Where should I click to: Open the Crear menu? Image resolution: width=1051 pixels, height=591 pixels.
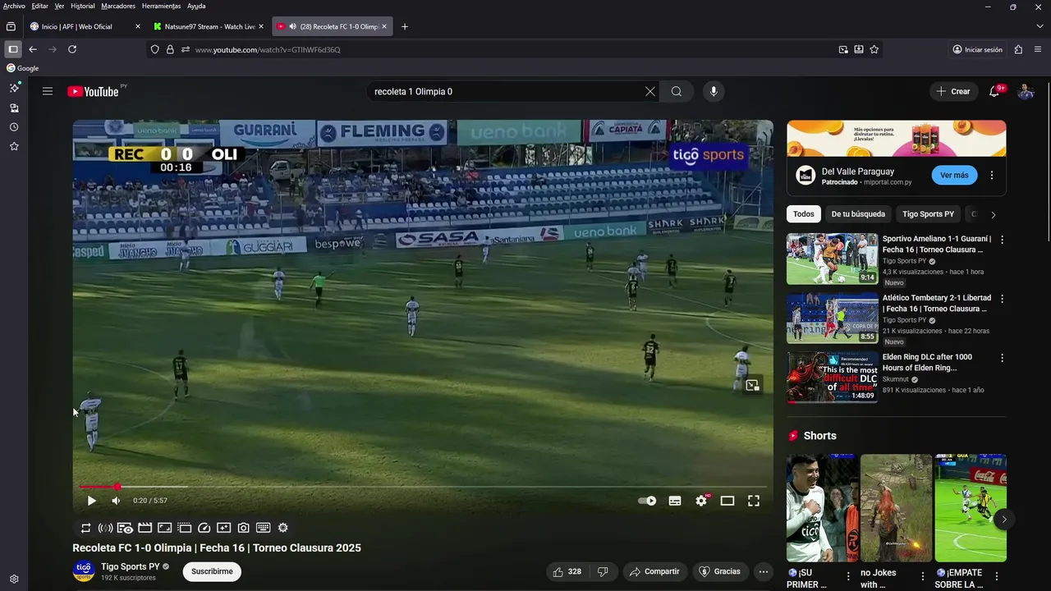(x=953, y=91)
